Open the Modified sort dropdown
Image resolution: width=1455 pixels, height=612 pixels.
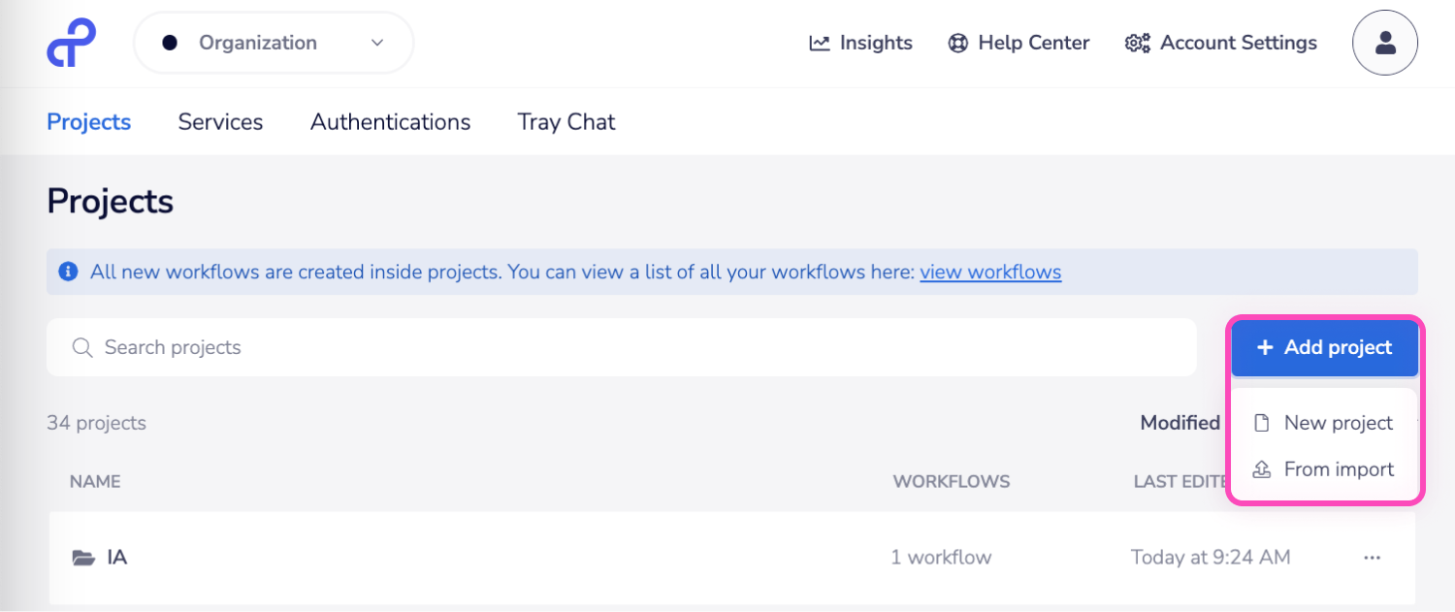pos(1180,423)
